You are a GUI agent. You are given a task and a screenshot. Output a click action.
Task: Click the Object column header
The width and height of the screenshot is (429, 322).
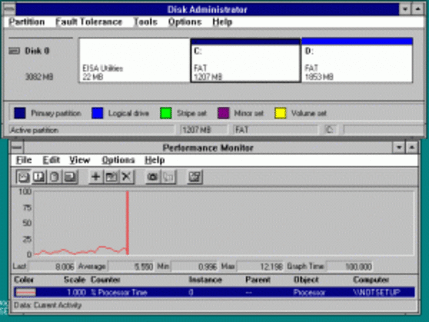(306, 280)
